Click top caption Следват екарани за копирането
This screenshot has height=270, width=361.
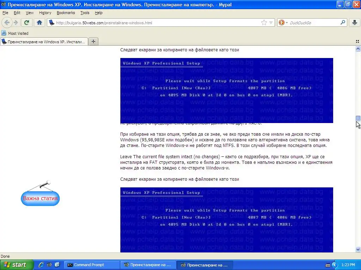click(179, 50)
